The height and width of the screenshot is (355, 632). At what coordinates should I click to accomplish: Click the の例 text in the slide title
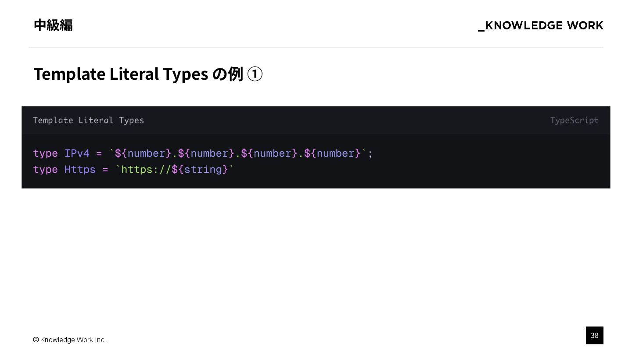pyautogui.click(x=227, y=74)
